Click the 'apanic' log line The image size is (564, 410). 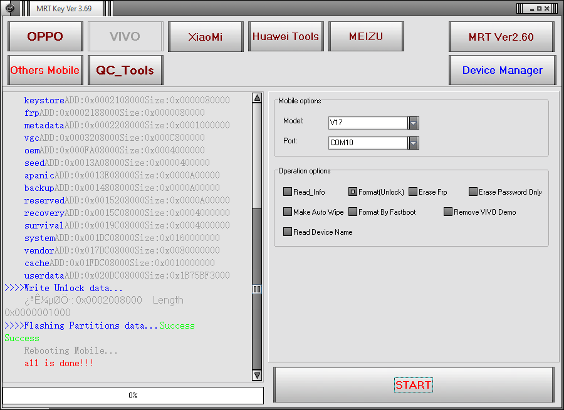(x=122, y=175)
